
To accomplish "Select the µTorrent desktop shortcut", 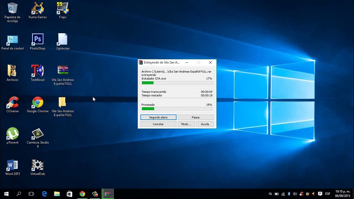I will (12, 136).
